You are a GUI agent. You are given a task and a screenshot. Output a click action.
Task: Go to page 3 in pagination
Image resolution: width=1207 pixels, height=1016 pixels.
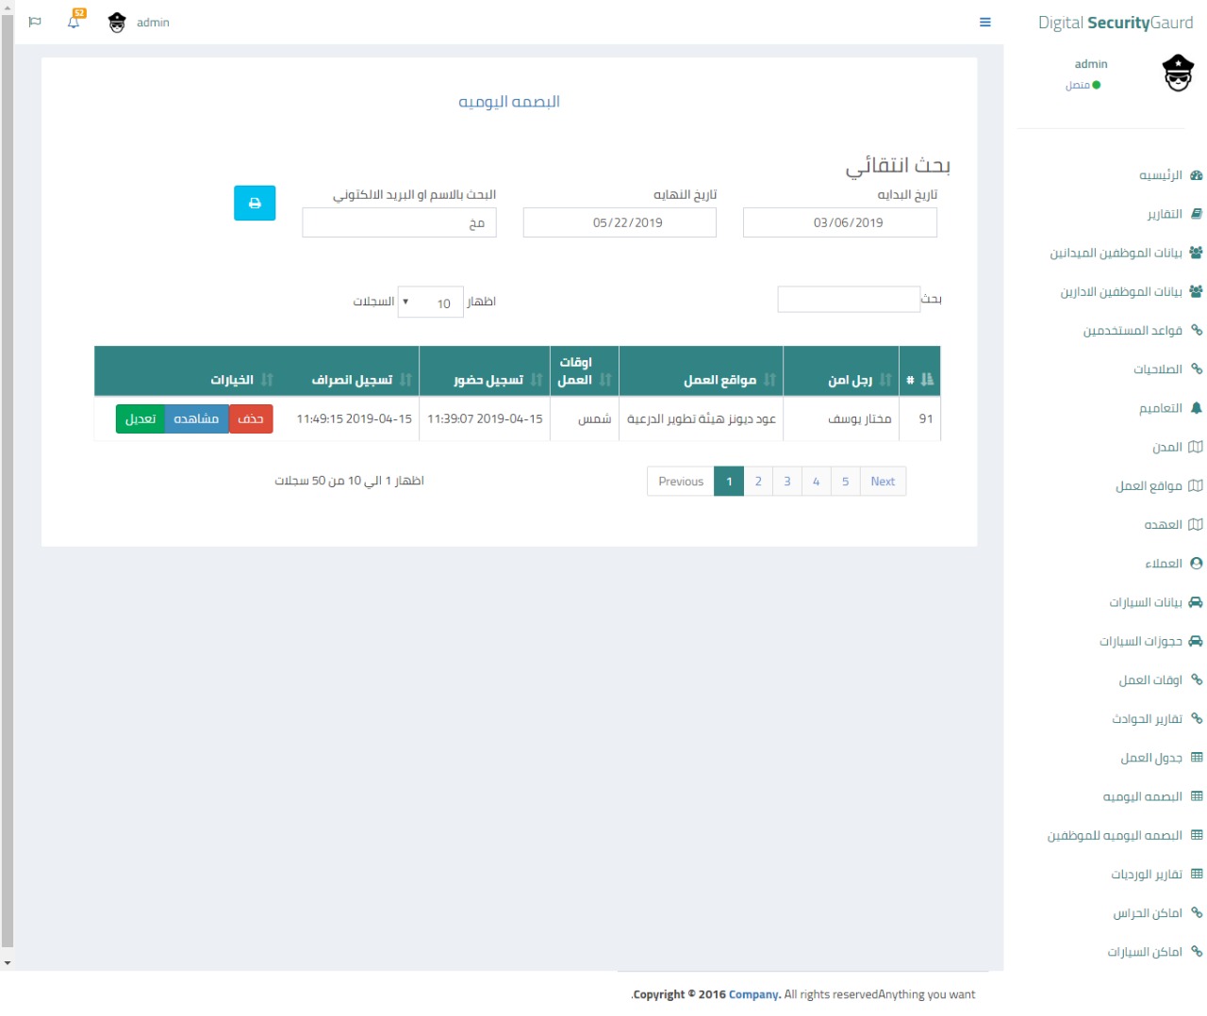786,482
